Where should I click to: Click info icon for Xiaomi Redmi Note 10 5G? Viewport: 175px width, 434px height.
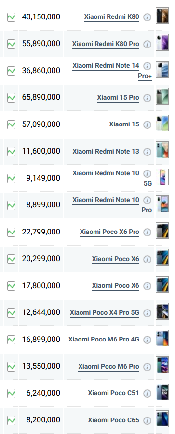[148, 173]
